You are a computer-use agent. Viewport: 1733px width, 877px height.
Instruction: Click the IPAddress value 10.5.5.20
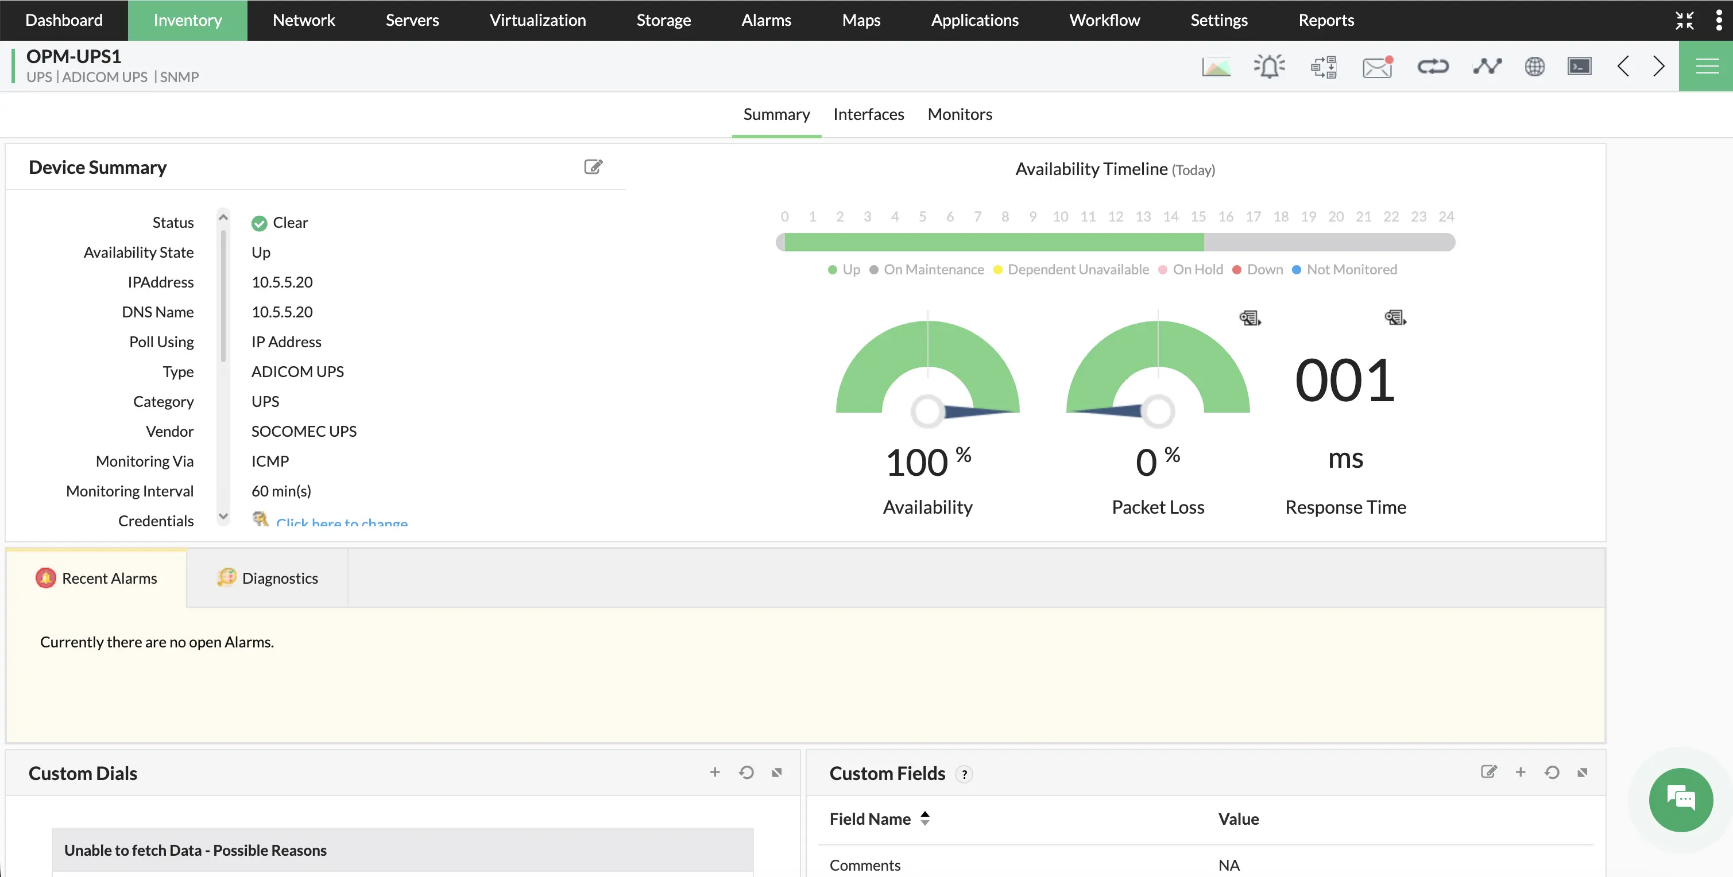[282, 282]
